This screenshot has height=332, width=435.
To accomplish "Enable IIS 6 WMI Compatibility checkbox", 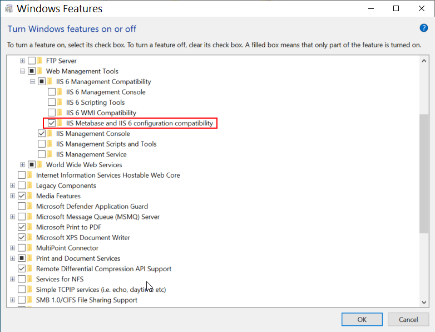I will coord(52,113).
